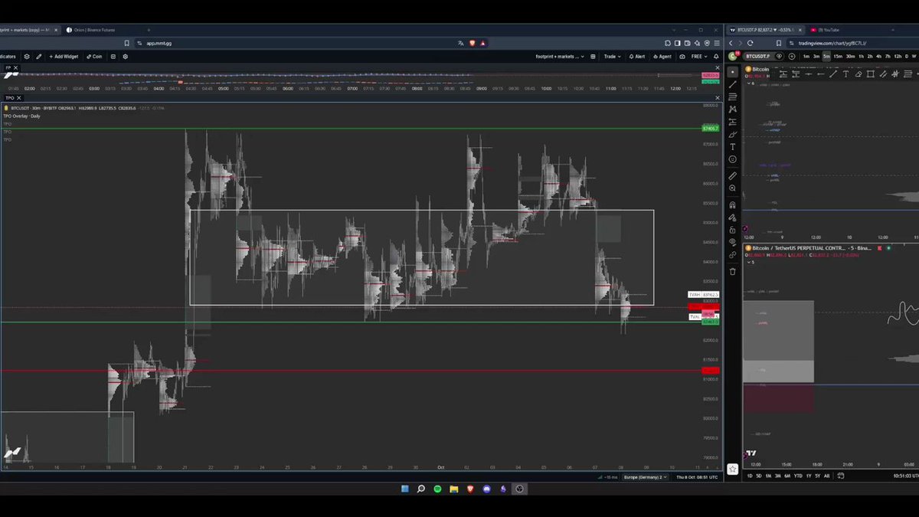This screenshot has width=919, height=517.
Task: Open the Agent panel
Action: [x=662, y=56]
